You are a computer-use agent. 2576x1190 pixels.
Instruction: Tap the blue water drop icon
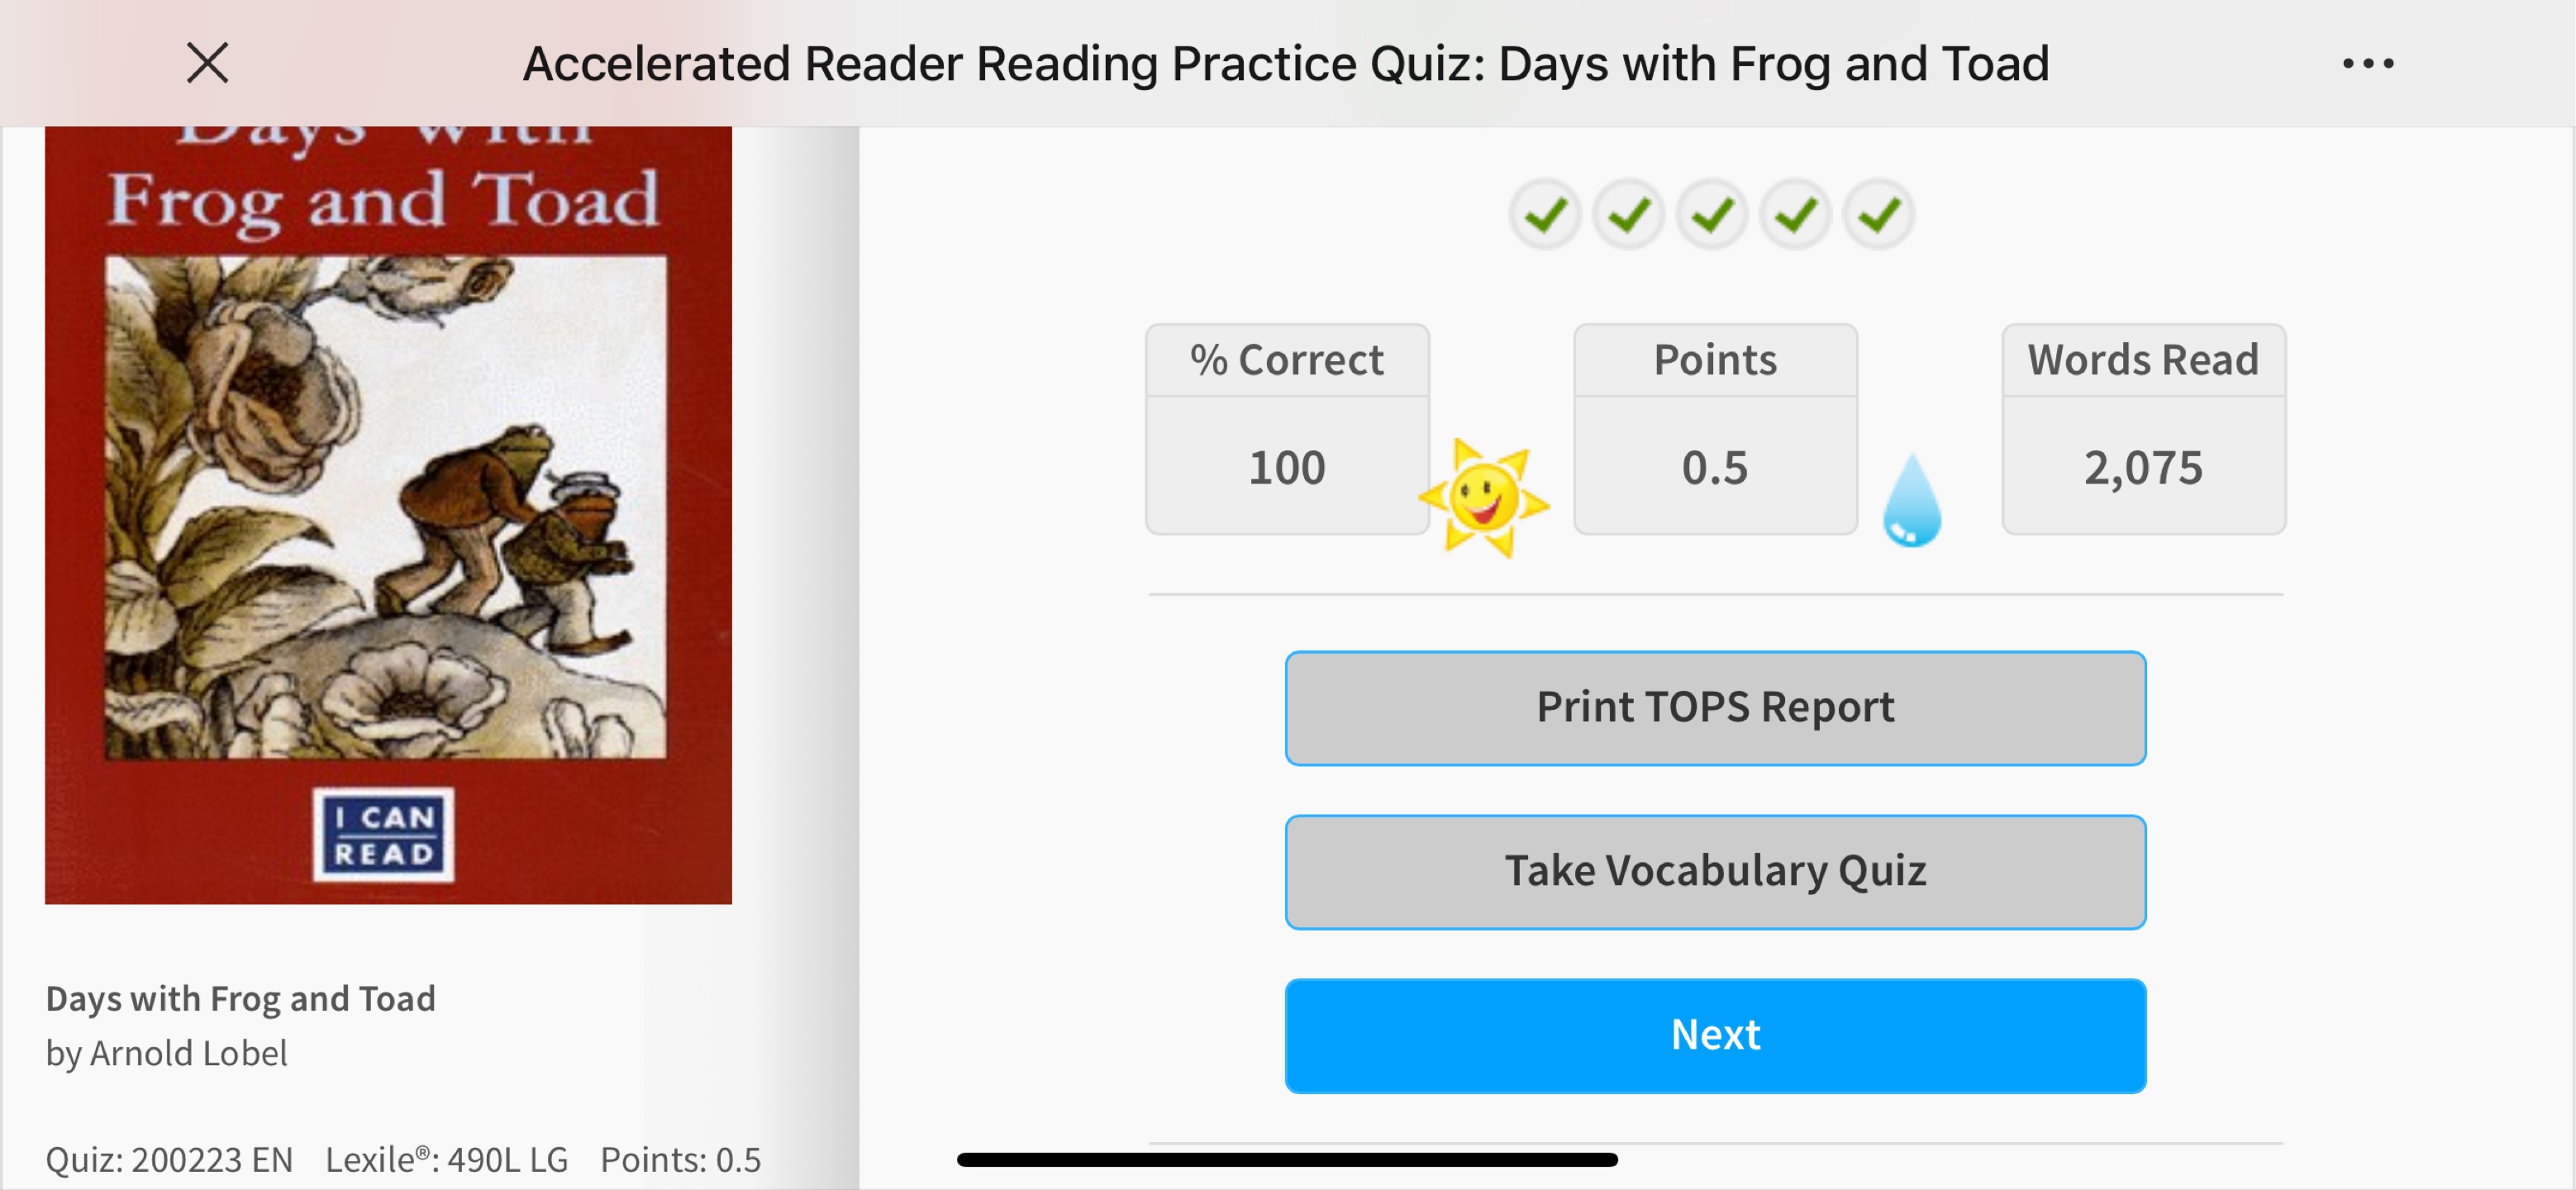pyautogui.click(x=1911, y=500)
